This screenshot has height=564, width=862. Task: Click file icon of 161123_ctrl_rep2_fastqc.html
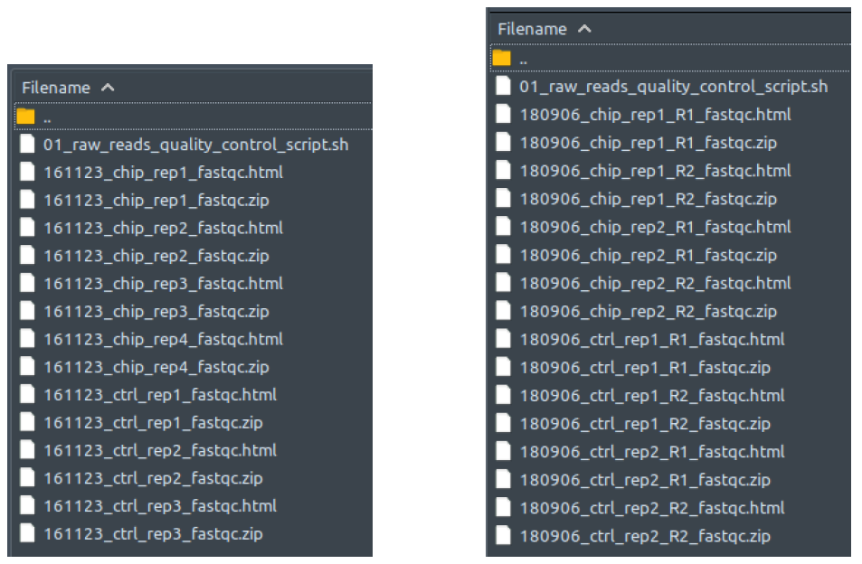click(27, 450)
